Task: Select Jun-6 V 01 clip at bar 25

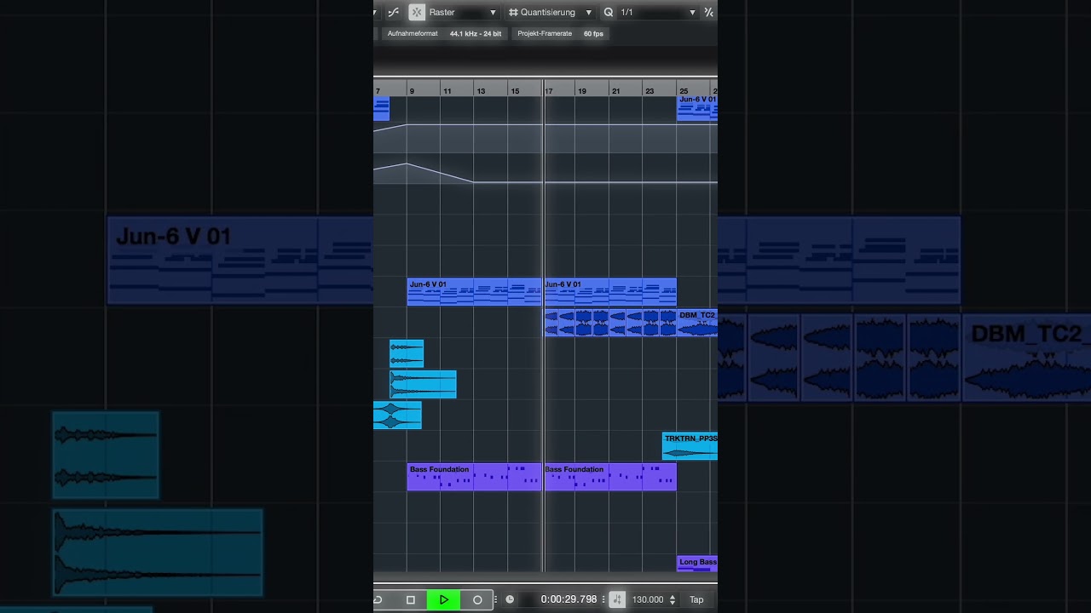Action: pos(697,107)
